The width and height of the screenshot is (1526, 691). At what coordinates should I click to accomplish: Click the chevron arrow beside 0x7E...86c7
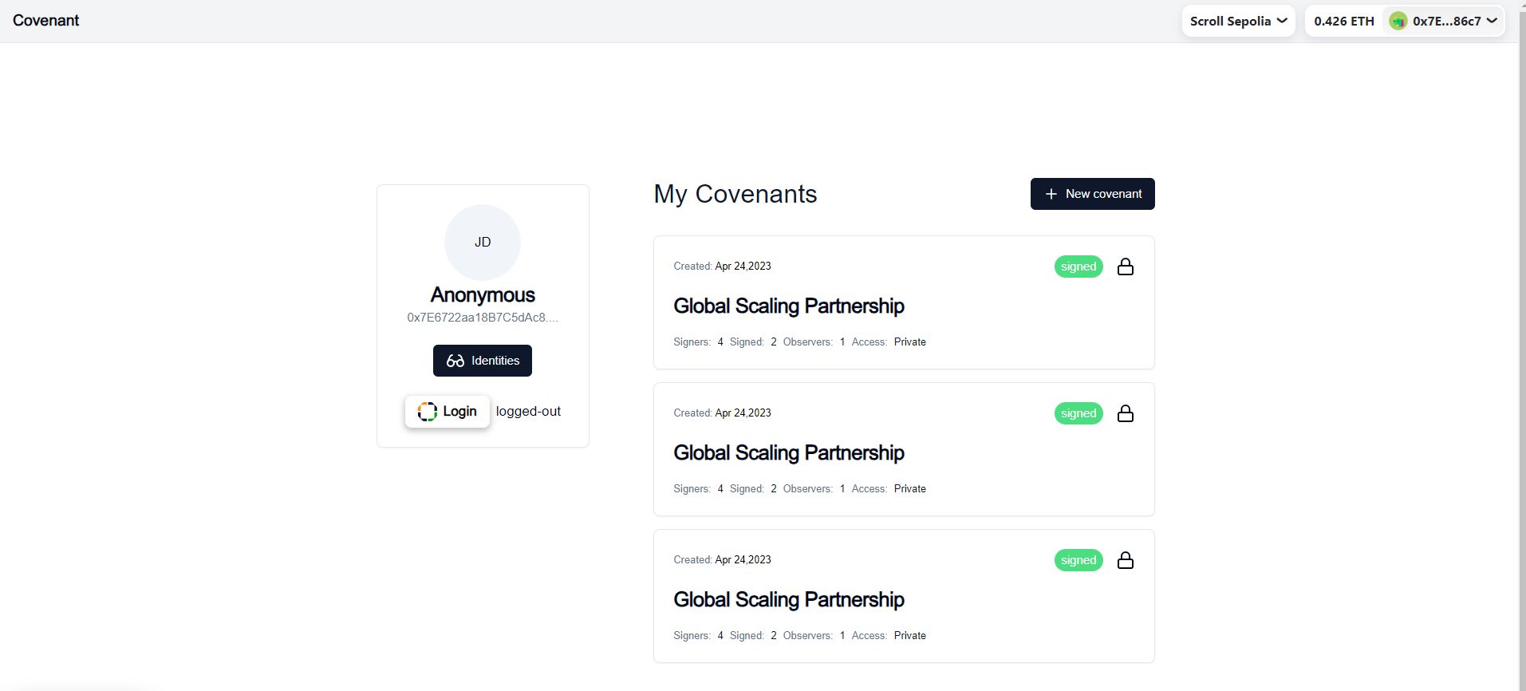(1492, 21)
